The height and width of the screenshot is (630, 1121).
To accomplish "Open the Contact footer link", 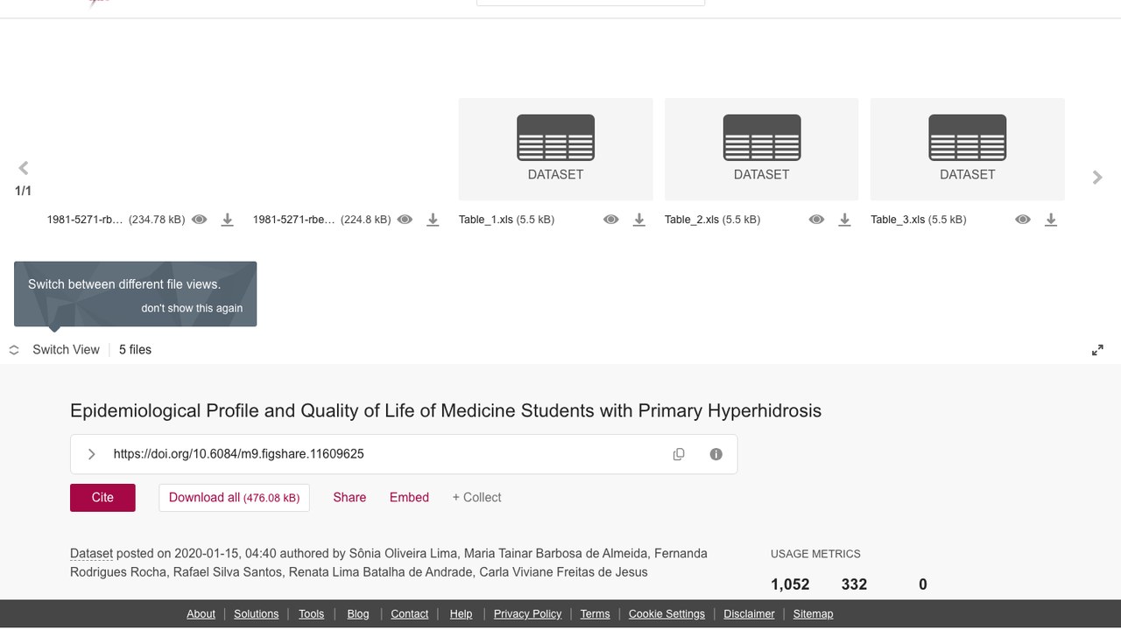I will coord(410,614).
